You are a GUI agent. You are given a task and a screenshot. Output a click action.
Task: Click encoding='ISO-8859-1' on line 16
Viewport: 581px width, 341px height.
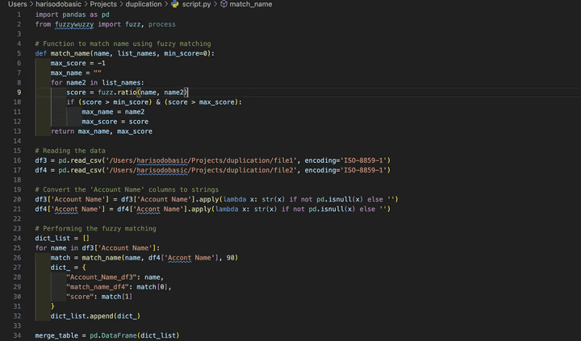click(345, 160)
